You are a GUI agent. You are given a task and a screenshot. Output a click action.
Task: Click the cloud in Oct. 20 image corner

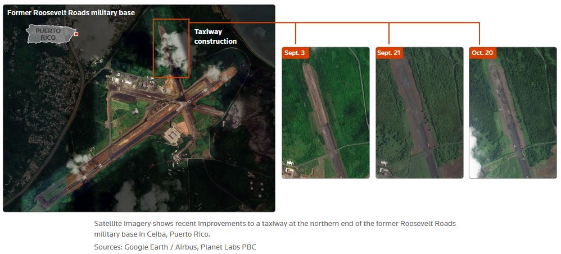tap(477, 151)
